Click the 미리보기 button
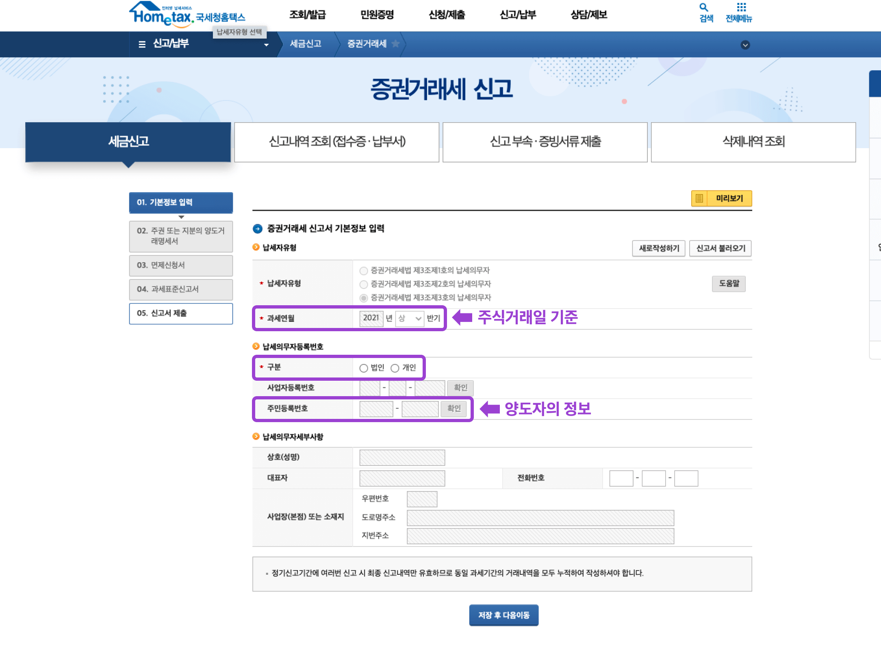Screen dimensions: 881x647 [x=722, y=198]
